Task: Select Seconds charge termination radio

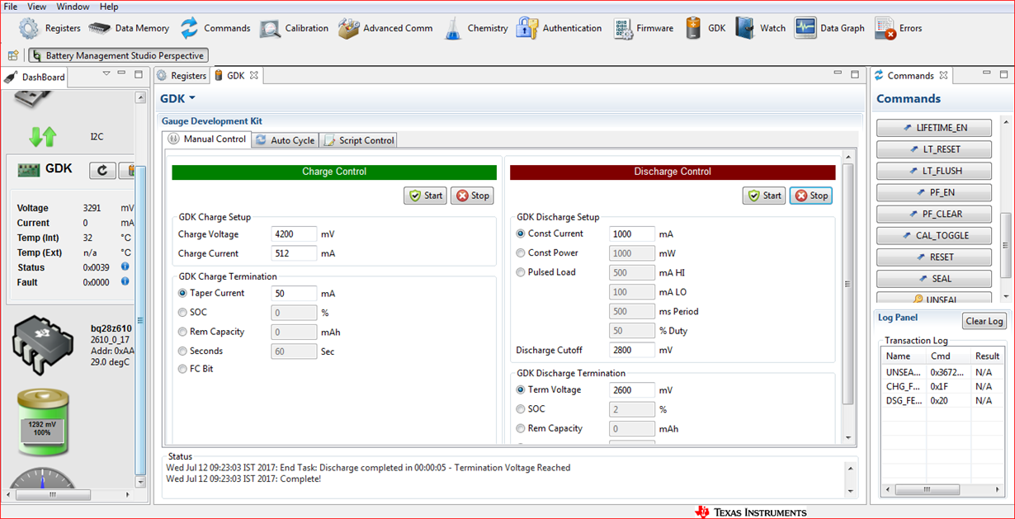Action: coord(183,351)
